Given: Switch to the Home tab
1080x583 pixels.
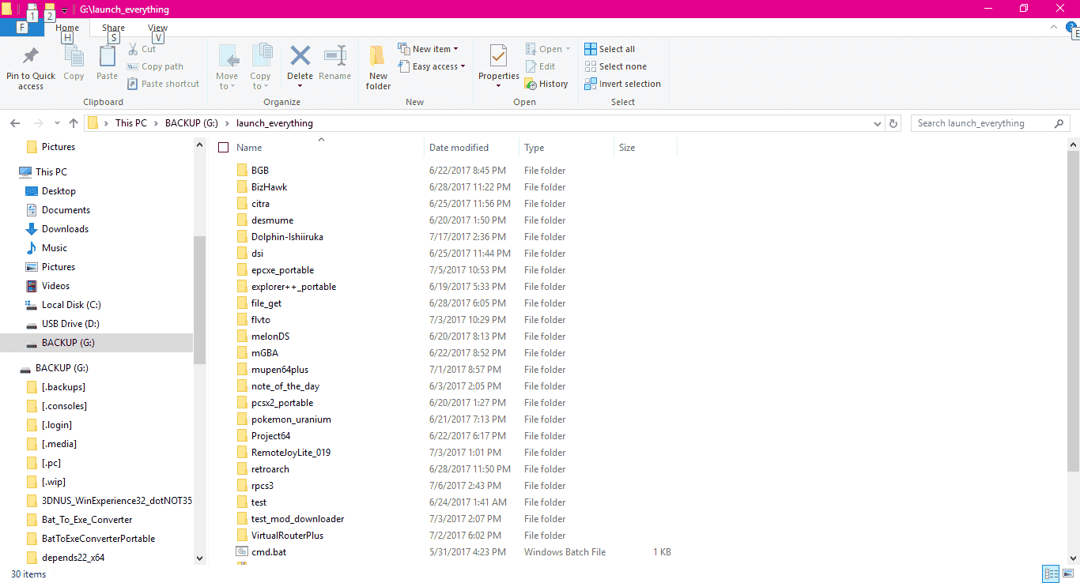Looking at the screenshot, I should (67, 28).
